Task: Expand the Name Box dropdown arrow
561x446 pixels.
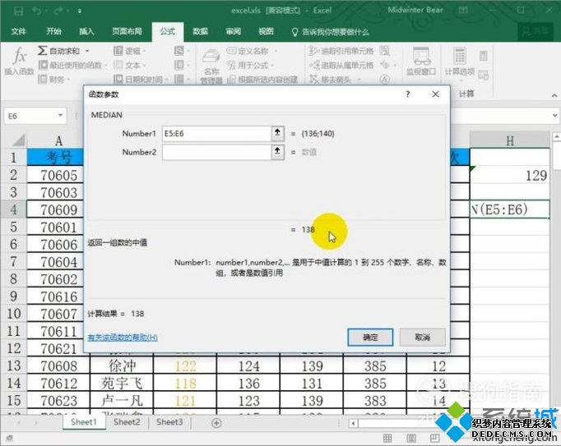Action: pos(61,116)
